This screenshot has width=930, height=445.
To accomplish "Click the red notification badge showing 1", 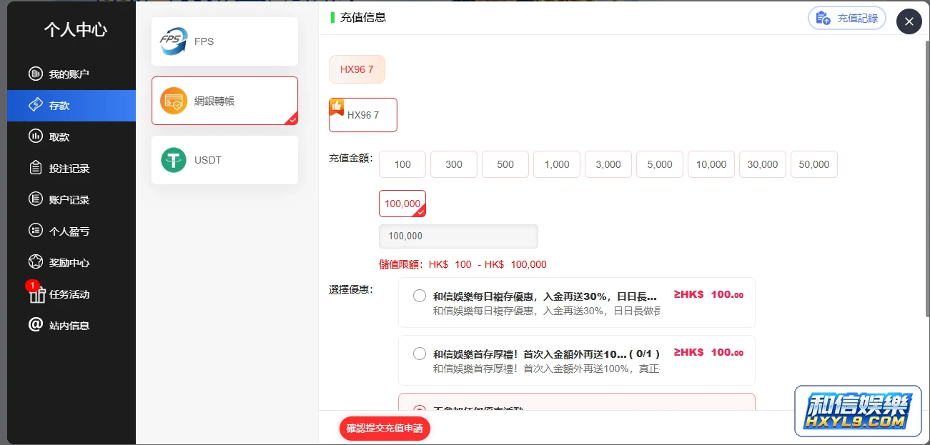I will coord(32,286).
